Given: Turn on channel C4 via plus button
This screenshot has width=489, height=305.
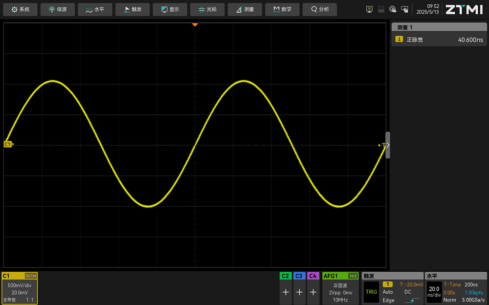Looking at the screenshot, I should pos(313,292).
